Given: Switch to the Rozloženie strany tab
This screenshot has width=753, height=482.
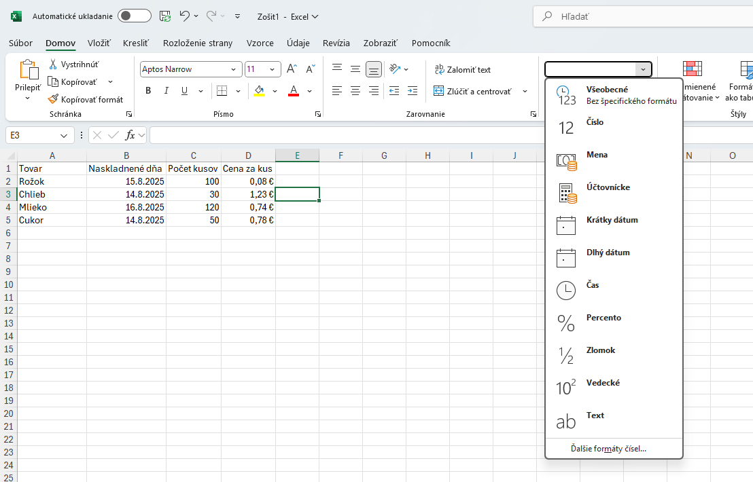Looking at the screenshot, I should 197,43.
